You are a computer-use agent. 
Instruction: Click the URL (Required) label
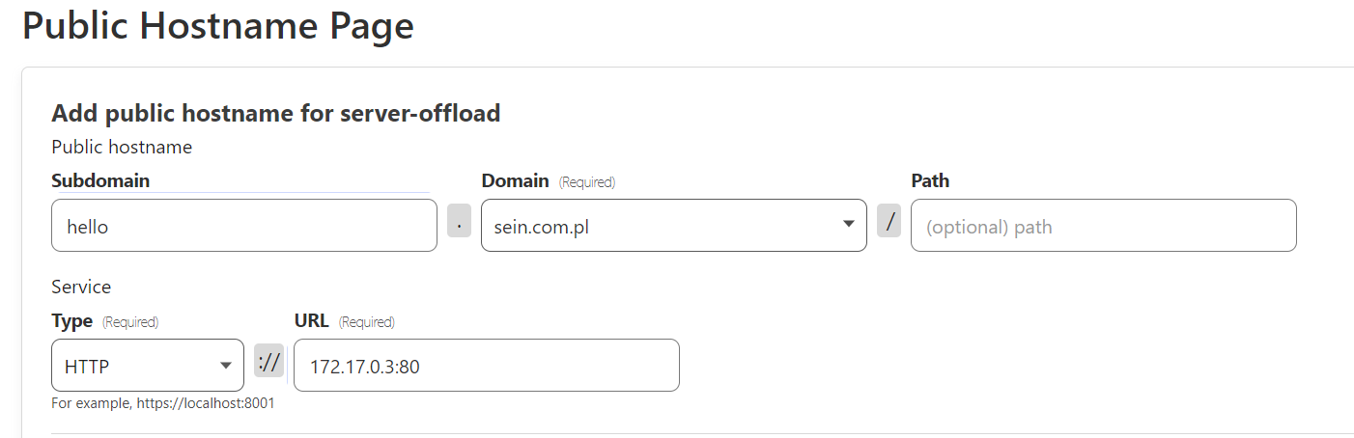[x=344, y=321]
